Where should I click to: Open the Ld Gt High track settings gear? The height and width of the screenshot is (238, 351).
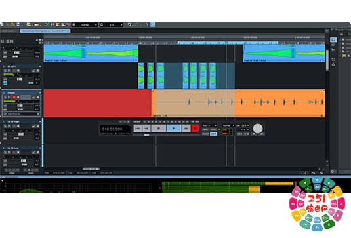(x=38, y=126)
